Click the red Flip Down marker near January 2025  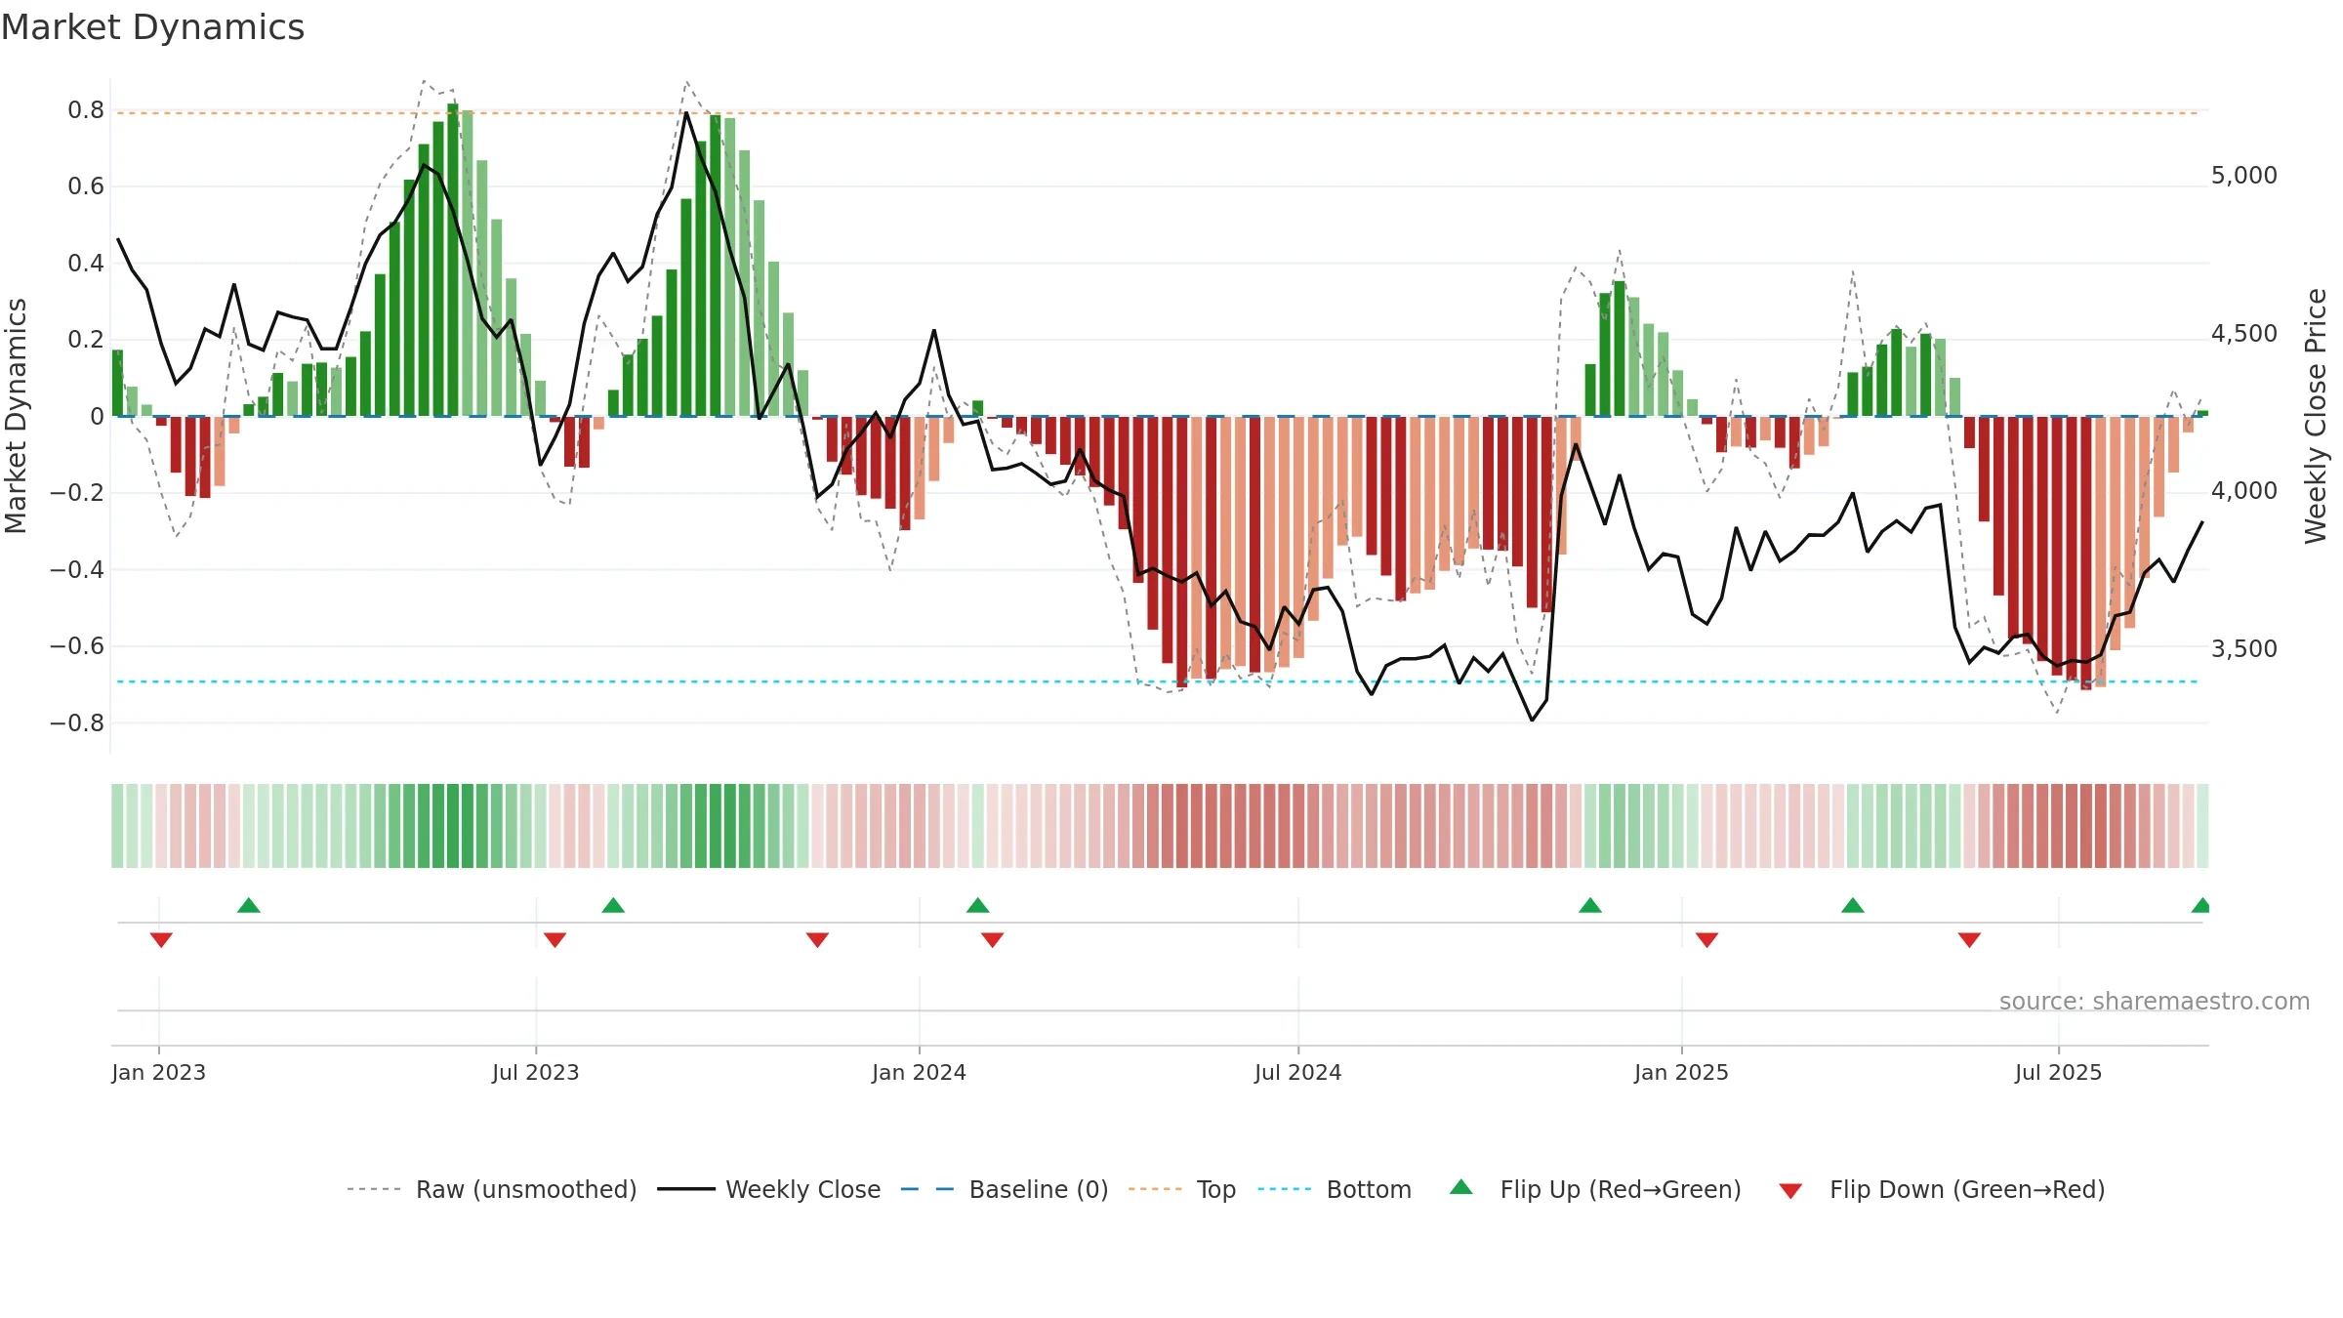point(1706,940)
